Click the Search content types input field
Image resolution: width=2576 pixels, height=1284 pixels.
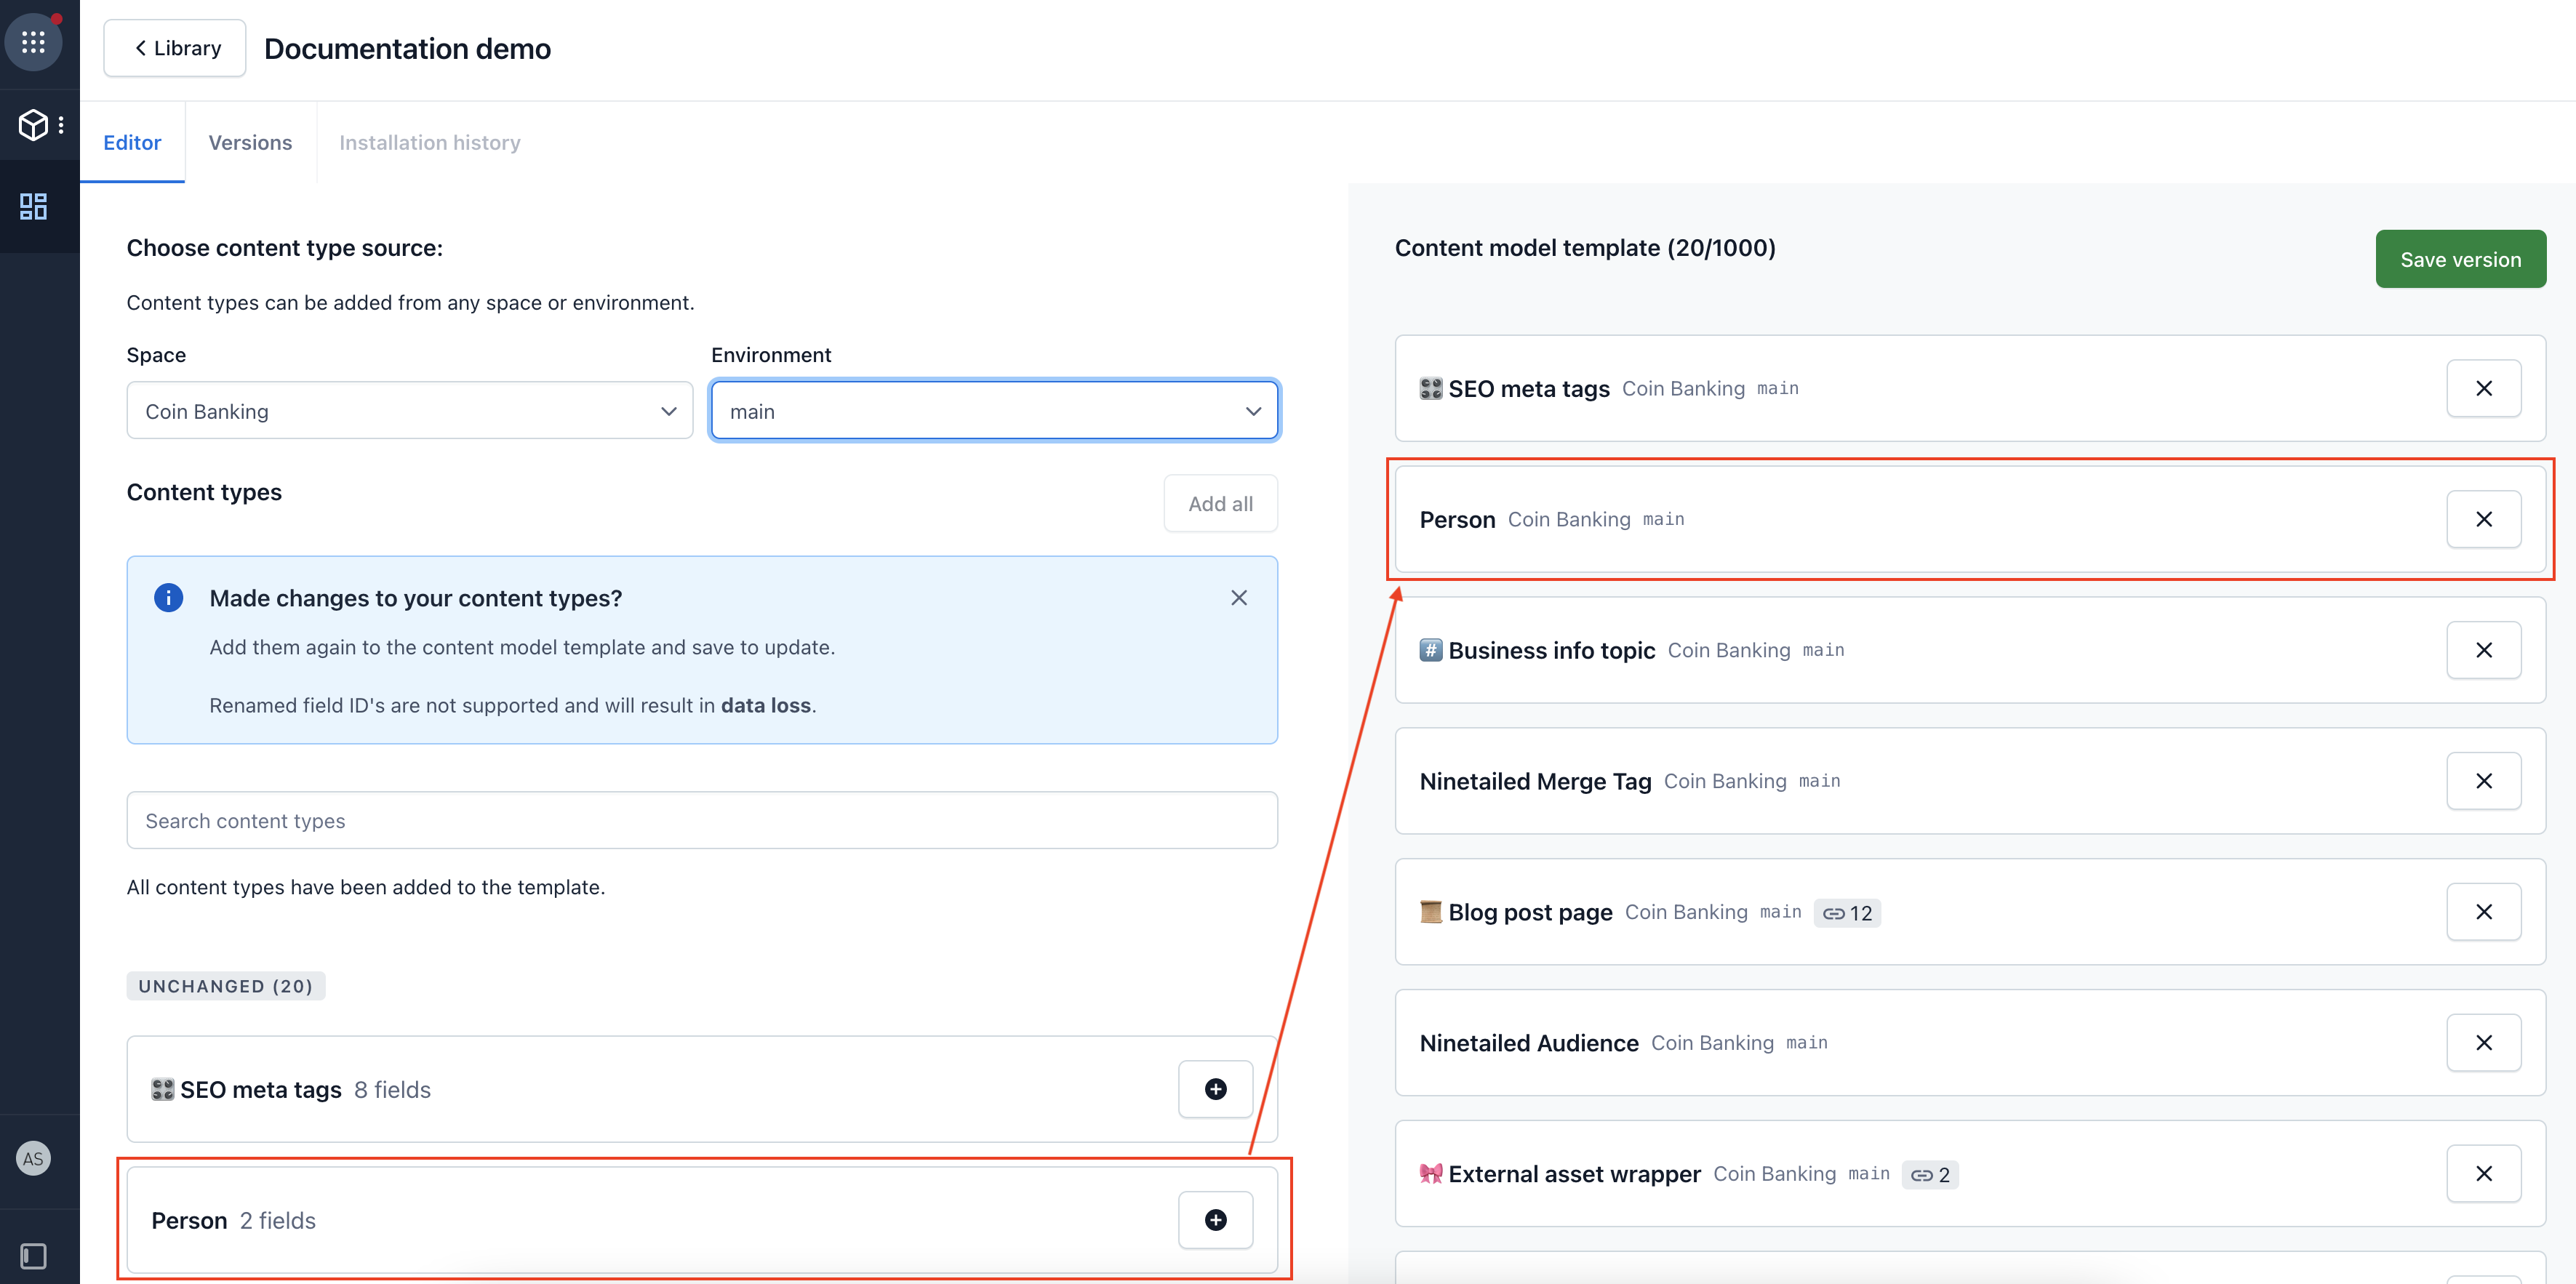tap(702, 819)
